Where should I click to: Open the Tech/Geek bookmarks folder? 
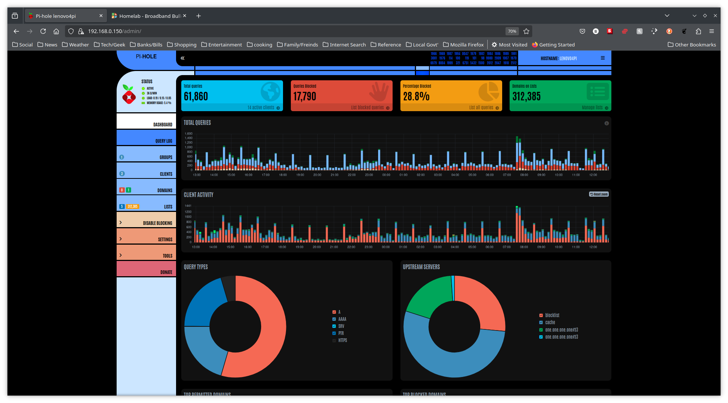pyautogui.click(x=110, y=45)
